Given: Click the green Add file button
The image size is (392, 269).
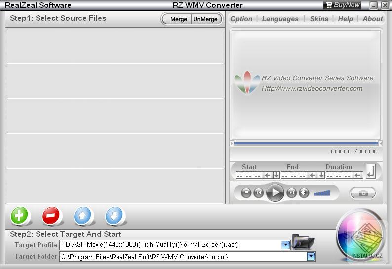Looking at the screenshot, I should point(19,215).
